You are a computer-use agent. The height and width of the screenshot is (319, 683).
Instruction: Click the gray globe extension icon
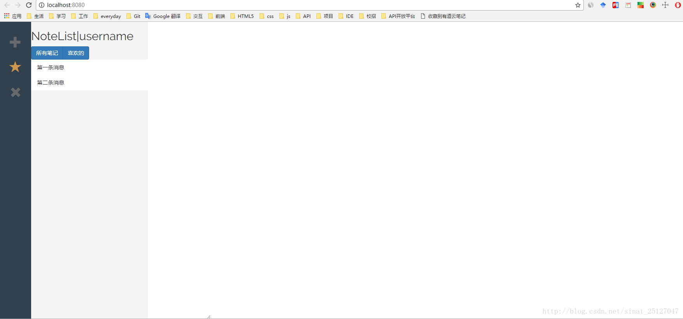click(591, 5)
